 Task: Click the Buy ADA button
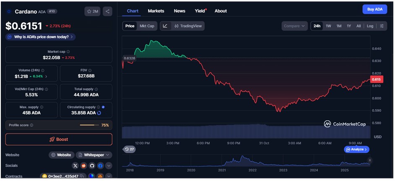point(374,9)
